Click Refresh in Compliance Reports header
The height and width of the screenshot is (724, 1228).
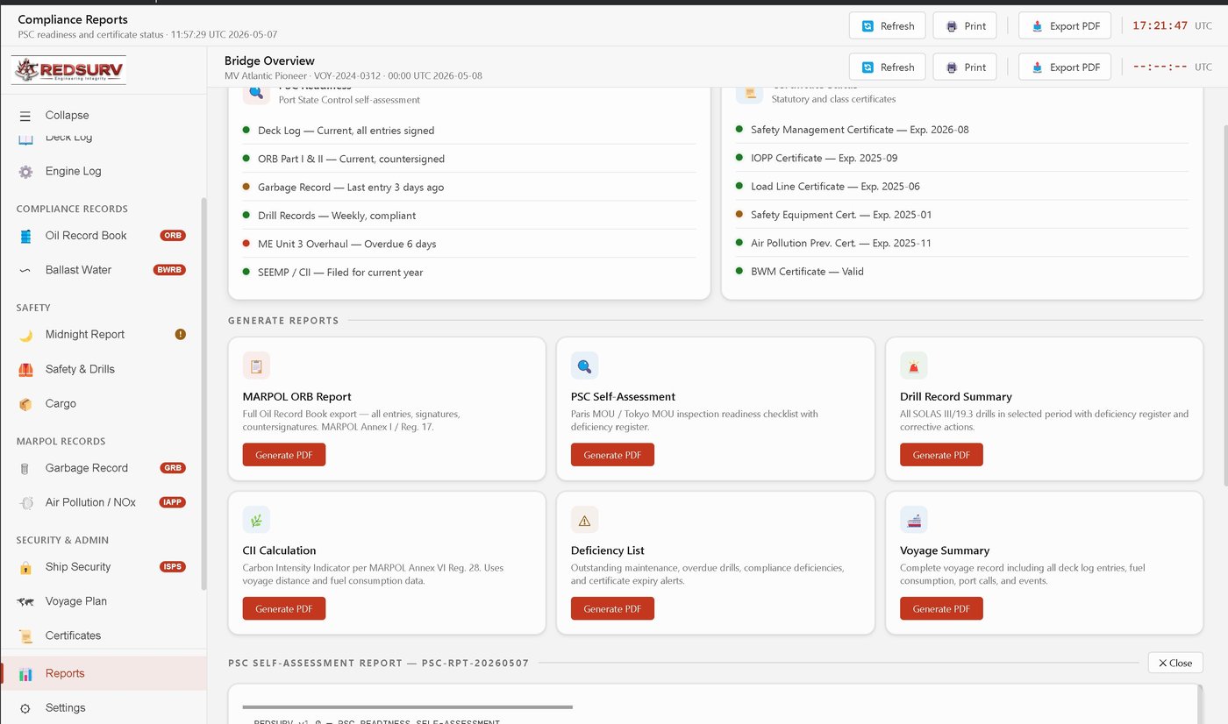pos(888,26)
